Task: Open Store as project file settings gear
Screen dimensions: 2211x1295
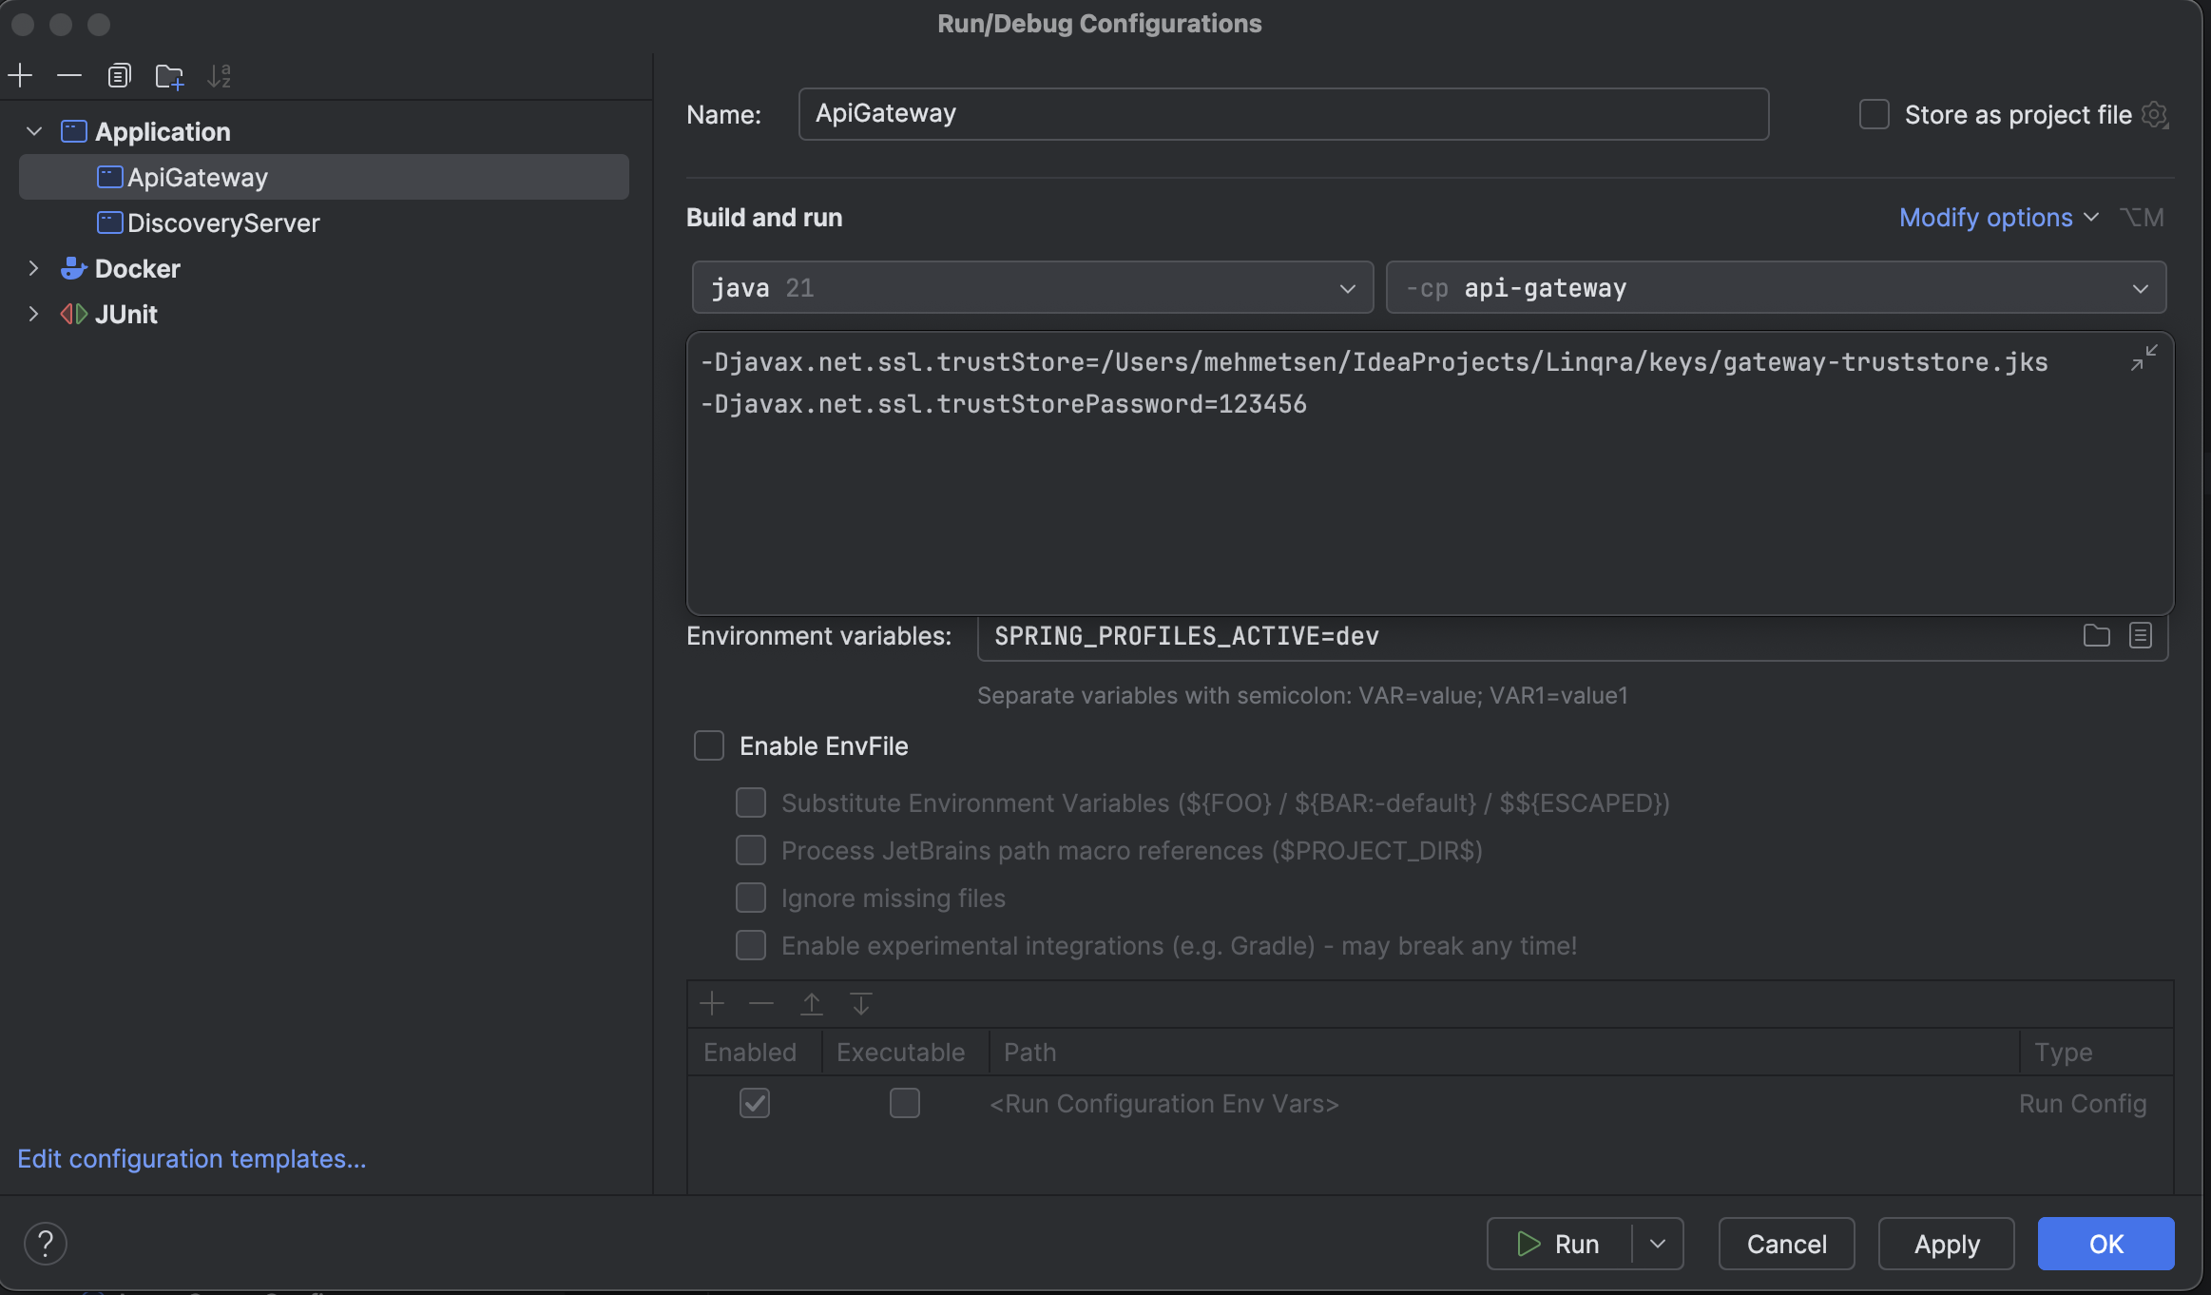Action: click(2155, 114)
